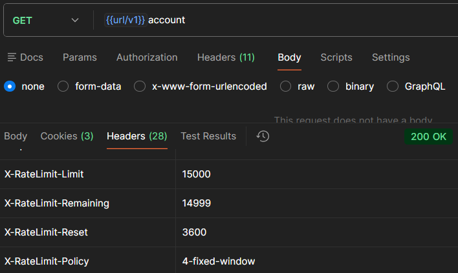Image resolution: width=458 pixels, height=273 pixels.
Task: Select the none body type
Action: coord(10,86)
